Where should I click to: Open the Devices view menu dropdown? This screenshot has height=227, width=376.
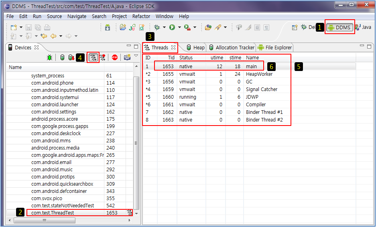coord(136,56)
